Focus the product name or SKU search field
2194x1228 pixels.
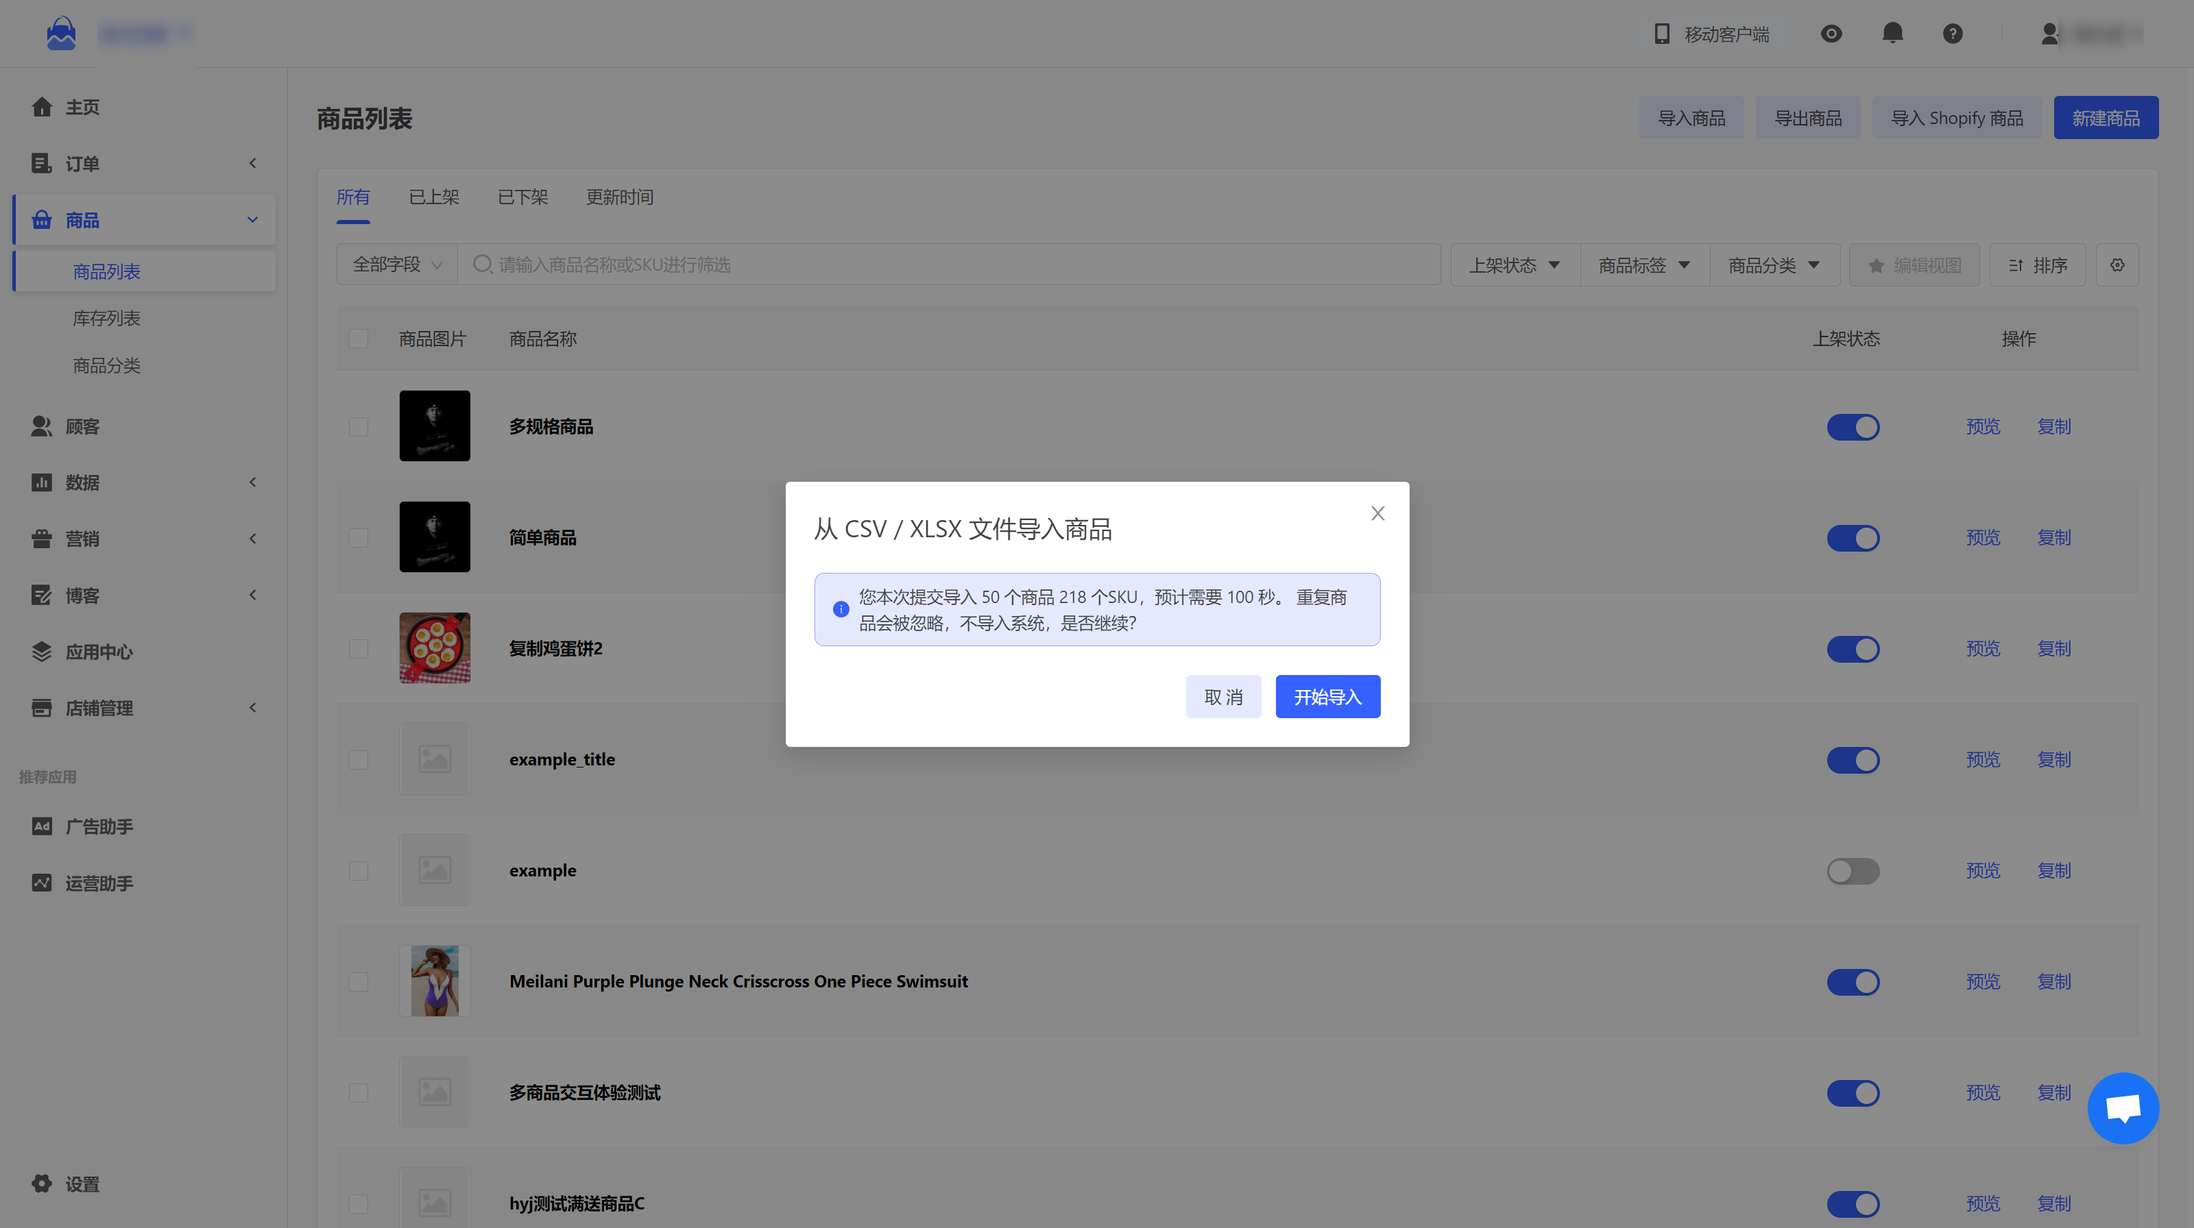pos(950,265)
